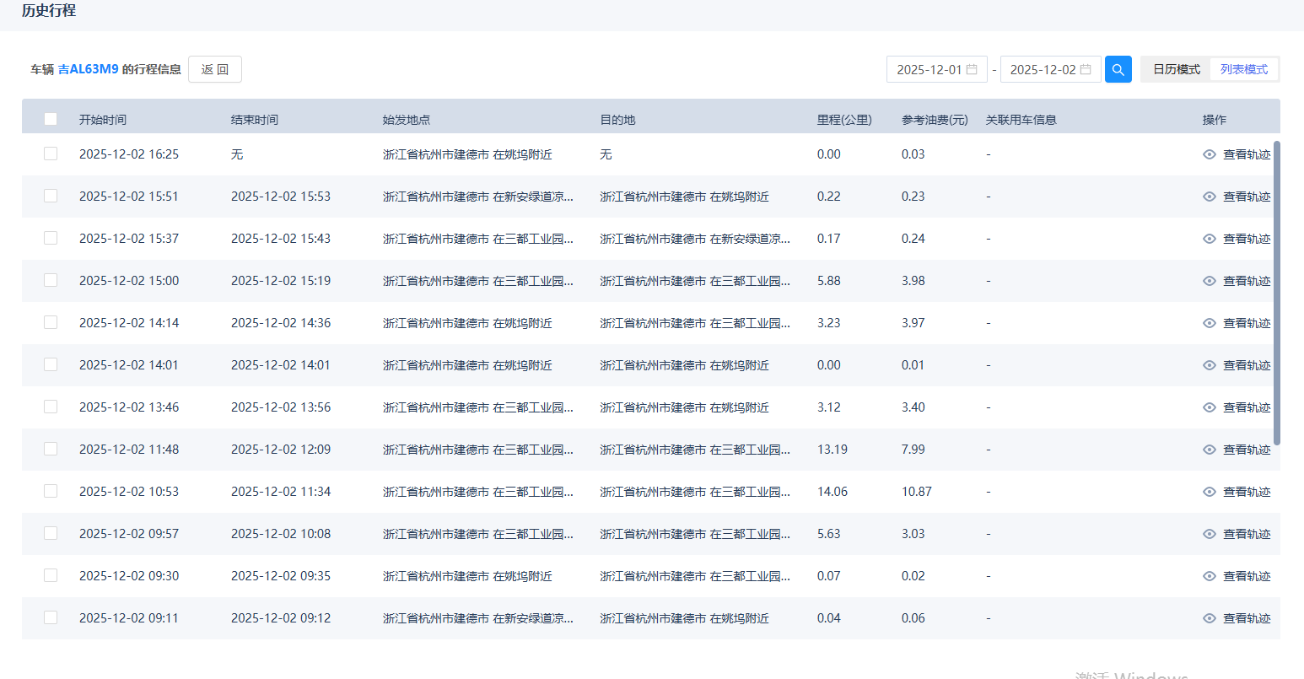
Task: Click the table's vertical scrollbar thumb
Action: coord(1276,292)
